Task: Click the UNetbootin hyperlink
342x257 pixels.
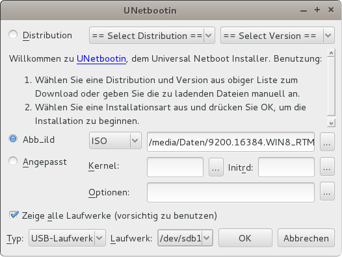Action: [101, 59]
